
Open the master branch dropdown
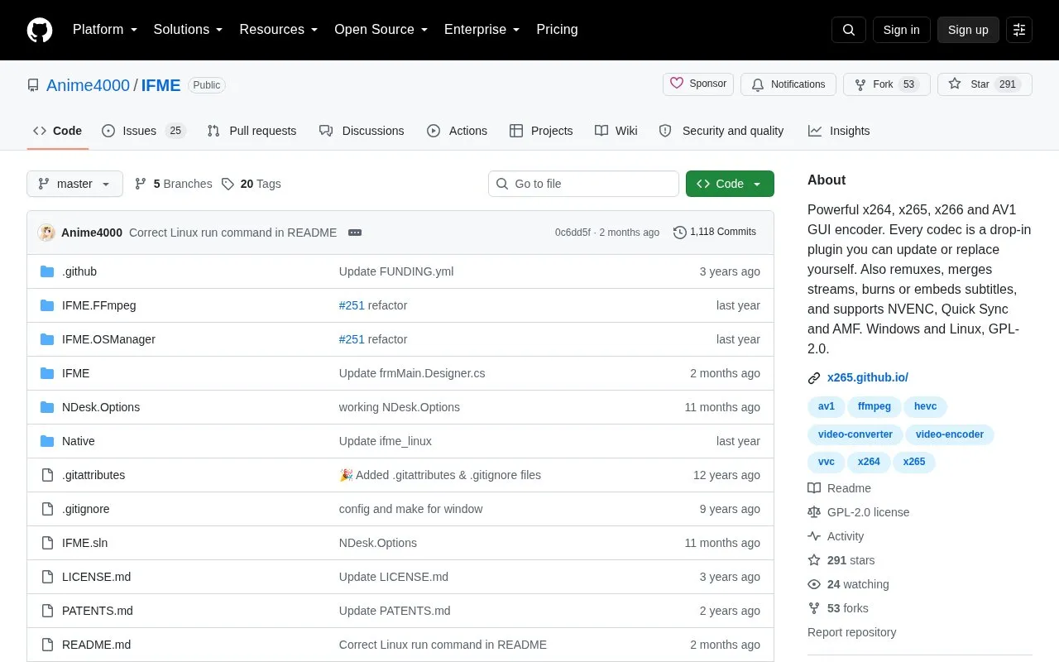point(74,184)
